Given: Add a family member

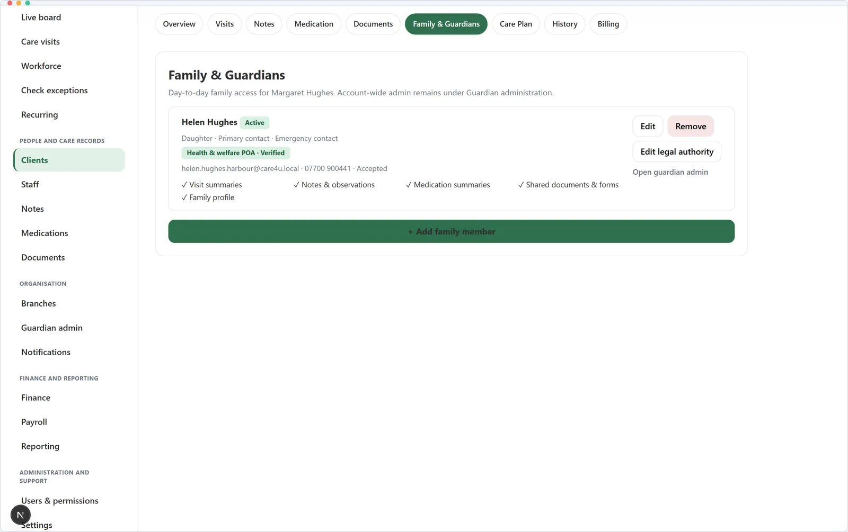Looking at the screenshot, I should click(x=452, y=231).
